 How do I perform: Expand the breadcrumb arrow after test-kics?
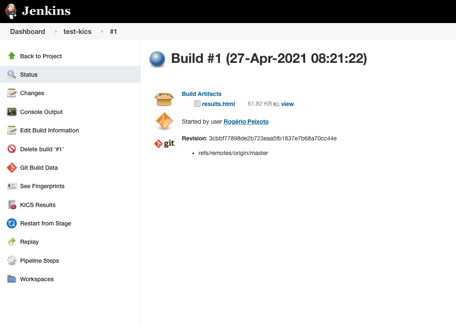(x=102, y=31)
